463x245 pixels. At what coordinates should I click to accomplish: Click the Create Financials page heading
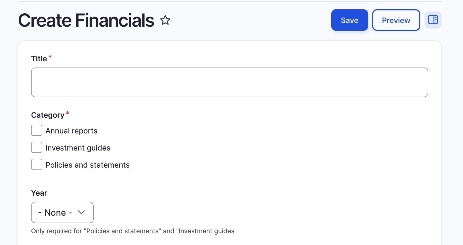(x=86, y=20)
